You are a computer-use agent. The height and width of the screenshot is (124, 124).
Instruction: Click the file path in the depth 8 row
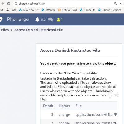point(96,115)
